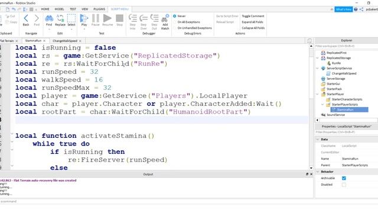Click the share icon near What's New
This screenshot has height=213, width=378.
361,9
